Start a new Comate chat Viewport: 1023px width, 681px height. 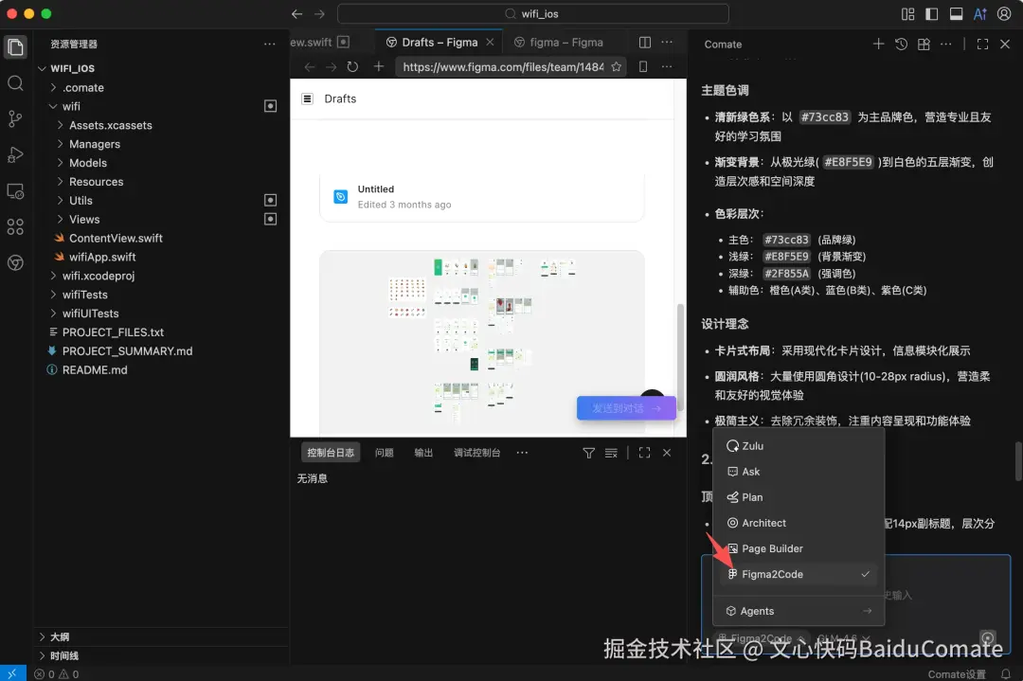(x=878, y=44)
